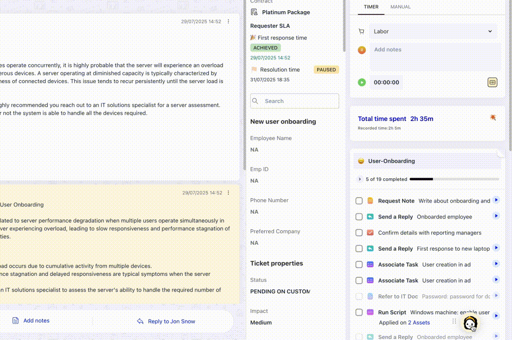This screenshot has width=512, height=340.
Task: Click the orange user avatar beside Add notes
Action: 361,50
